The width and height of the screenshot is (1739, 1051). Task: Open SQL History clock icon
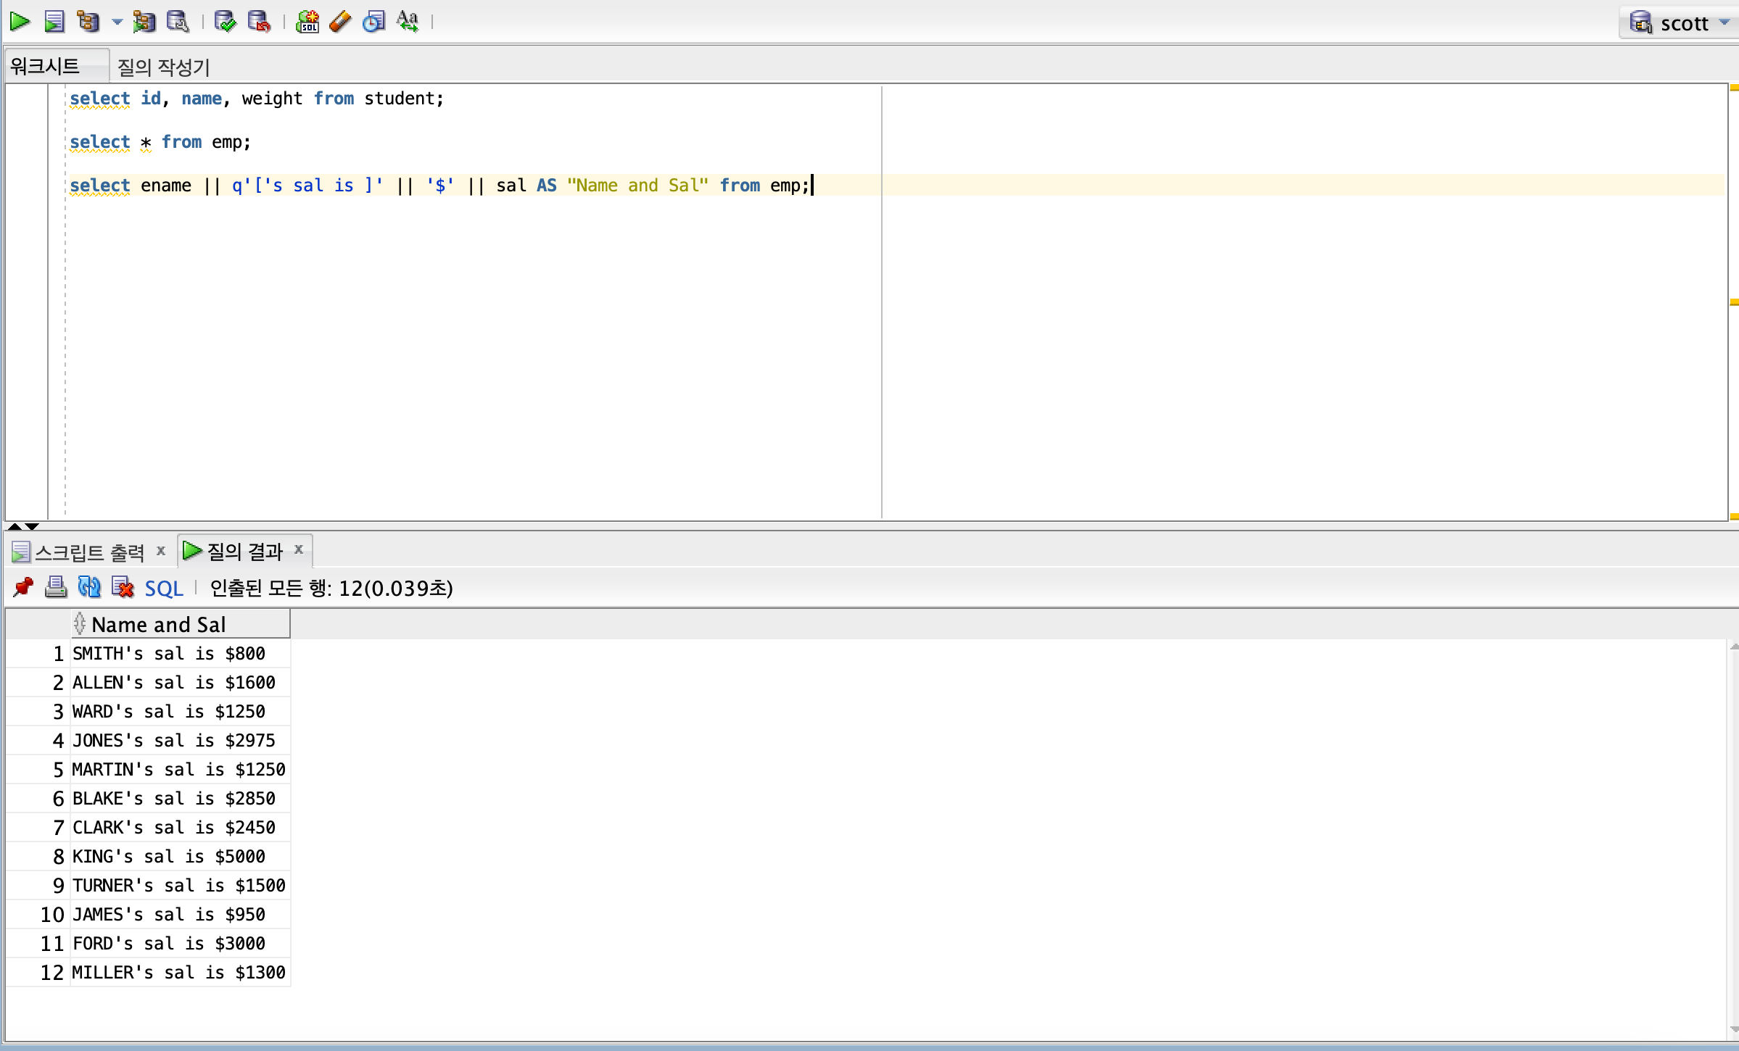pos(373,22)
